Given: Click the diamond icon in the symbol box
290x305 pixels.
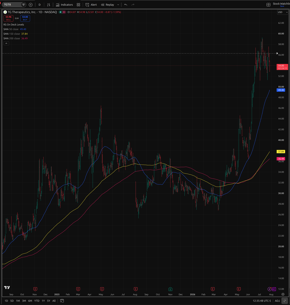Looking at the screenshot, I should click(x=24, y=5).
